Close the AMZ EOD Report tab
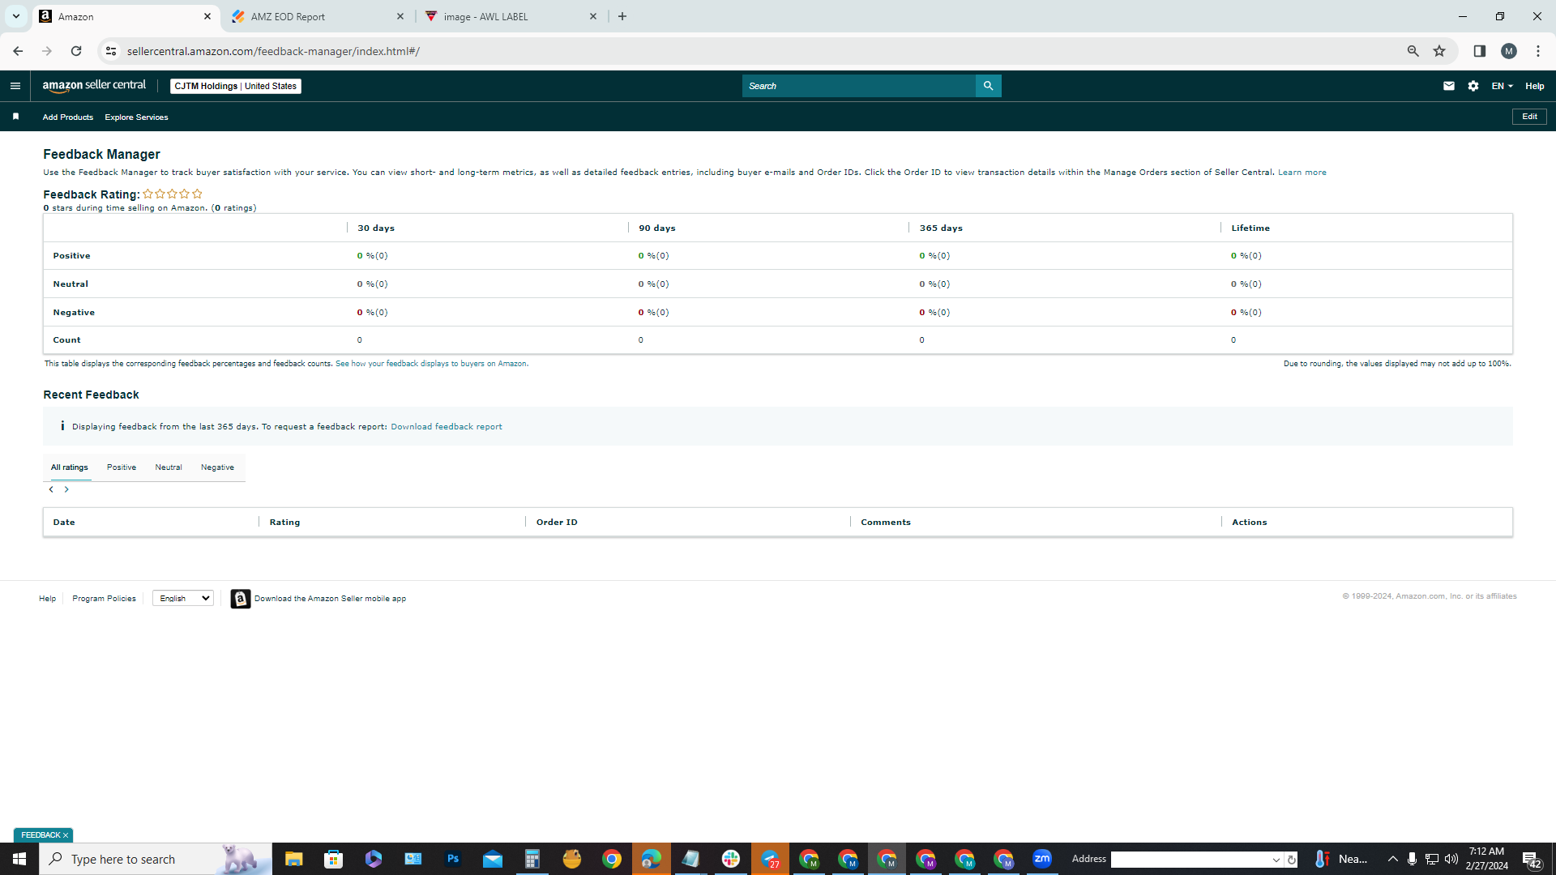Image resolution: width=1556 pixels, height=875 pixels. click(x=400, y=16)
